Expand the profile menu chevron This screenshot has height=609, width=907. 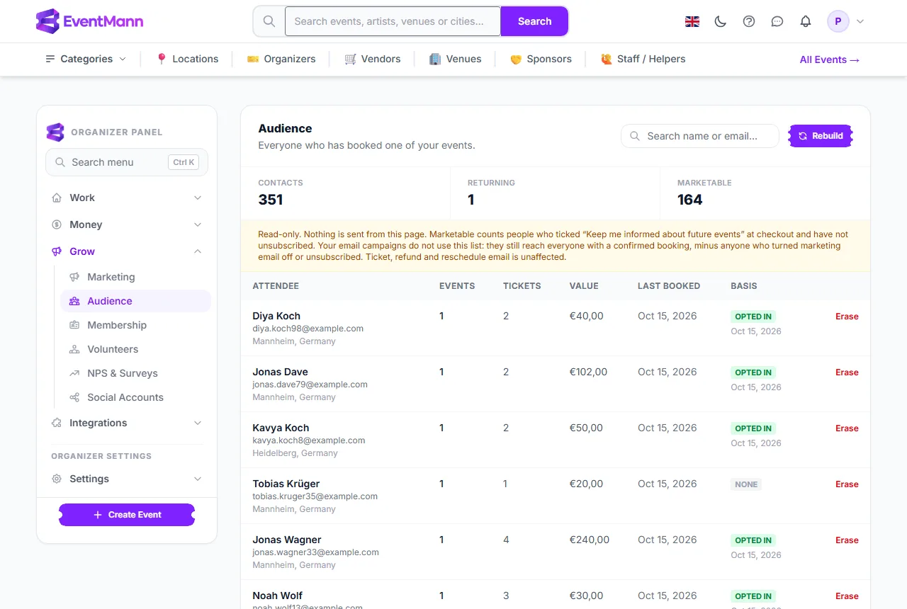click(x=860, y=21)
